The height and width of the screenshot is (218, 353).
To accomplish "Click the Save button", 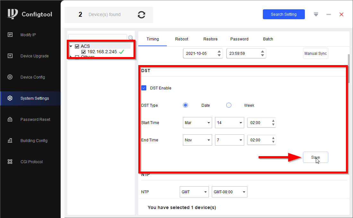I will pos(315,157).
